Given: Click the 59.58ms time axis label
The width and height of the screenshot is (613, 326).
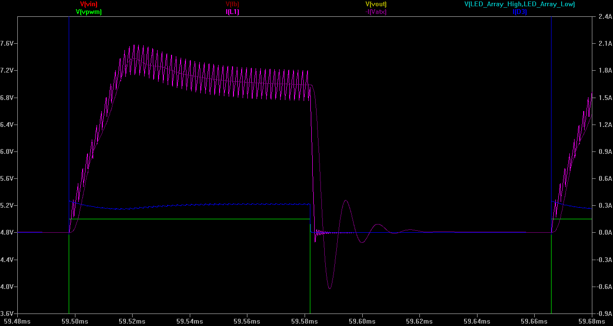Looking at the screenshot, I should 305,321.
